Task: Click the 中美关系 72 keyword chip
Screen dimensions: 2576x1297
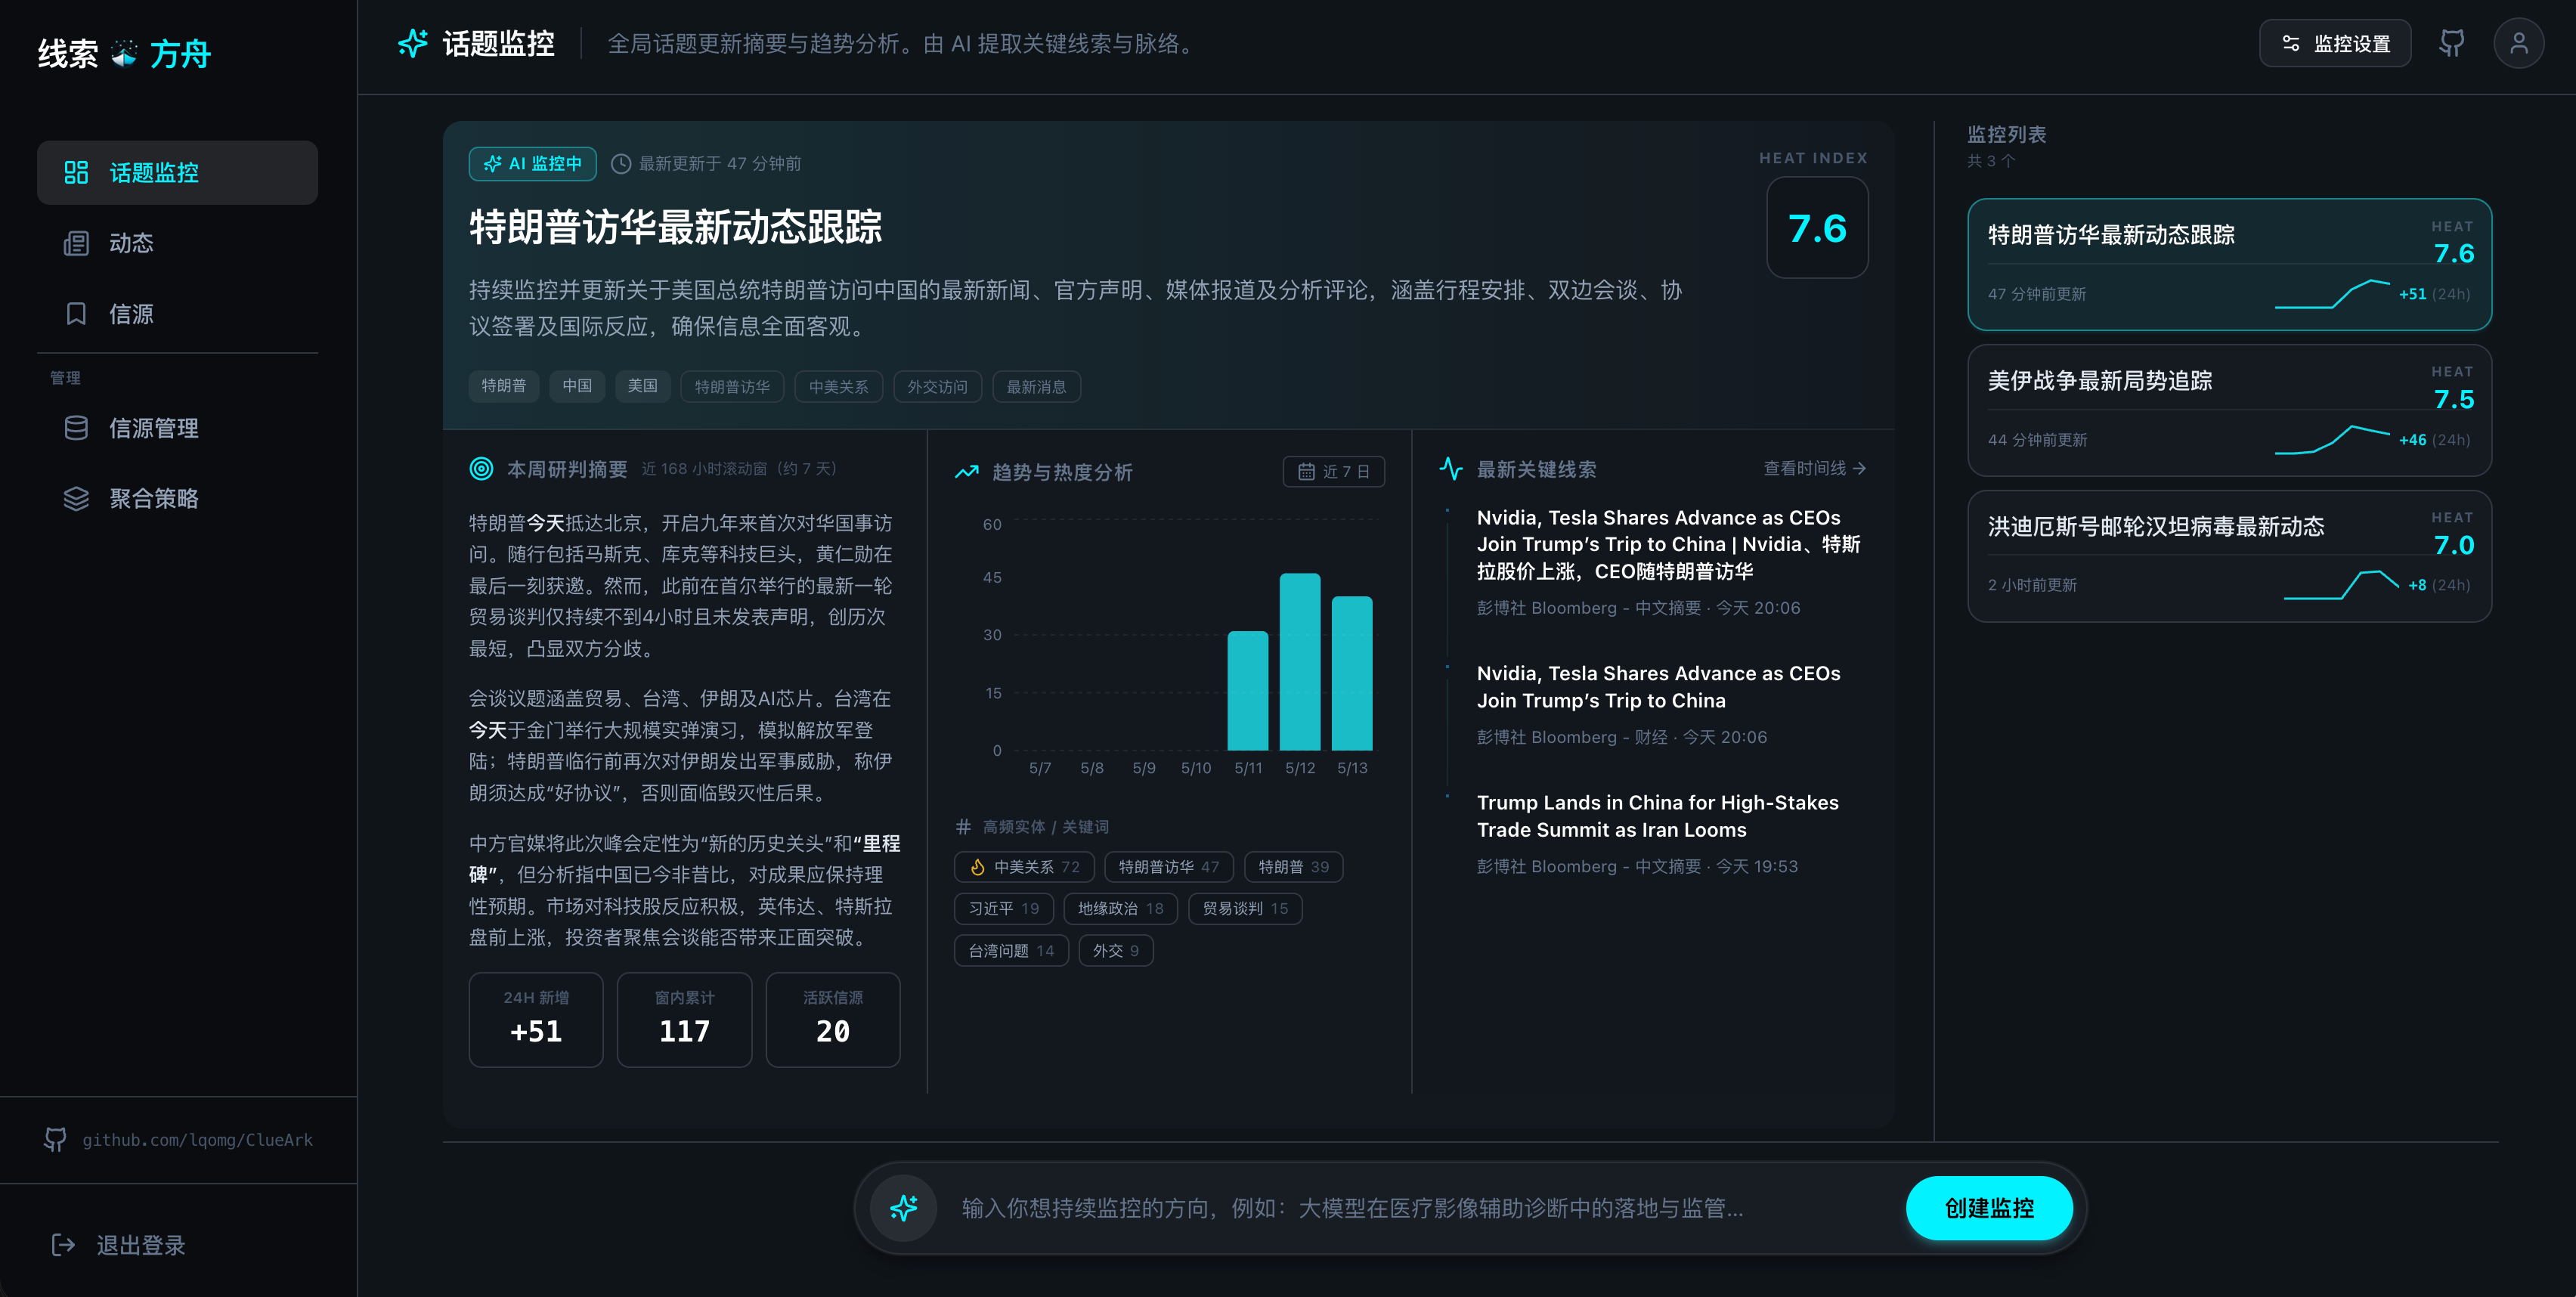Action: [x=1024, y=867]
